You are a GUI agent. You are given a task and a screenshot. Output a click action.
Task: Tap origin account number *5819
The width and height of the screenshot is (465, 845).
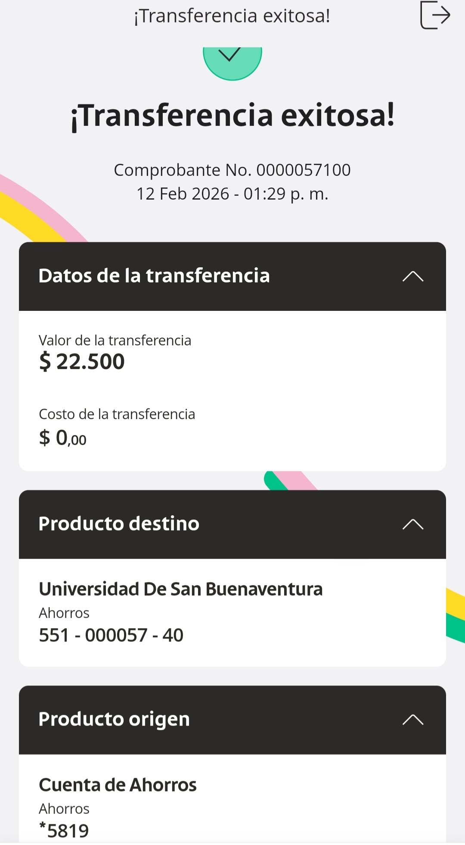coord(64,831)
